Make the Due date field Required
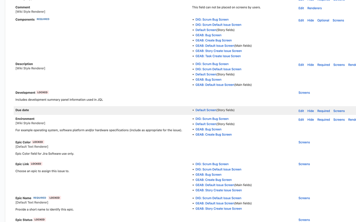 click(323, 111)
